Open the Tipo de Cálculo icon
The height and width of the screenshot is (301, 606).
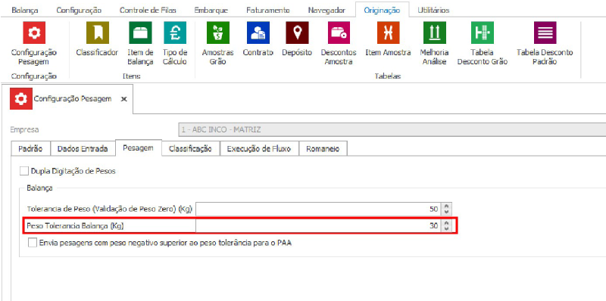coord(175,33)
